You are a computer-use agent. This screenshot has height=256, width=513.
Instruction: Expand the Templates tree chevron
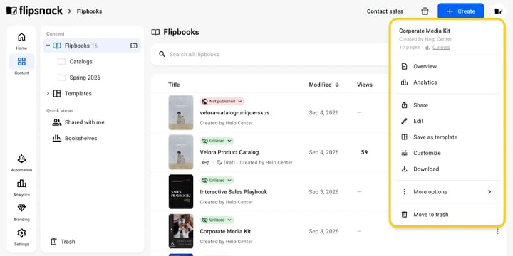(x=48, y=93)
